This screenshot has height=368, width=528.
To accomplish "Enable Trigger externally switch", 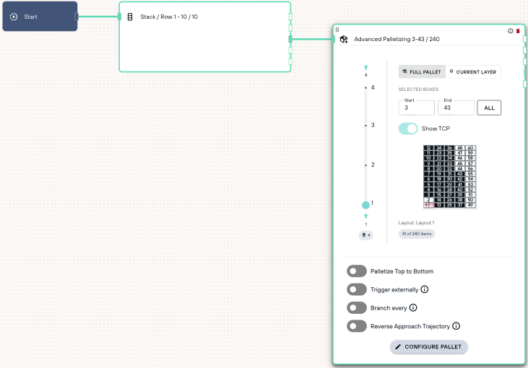I will [x=357, y=289].
